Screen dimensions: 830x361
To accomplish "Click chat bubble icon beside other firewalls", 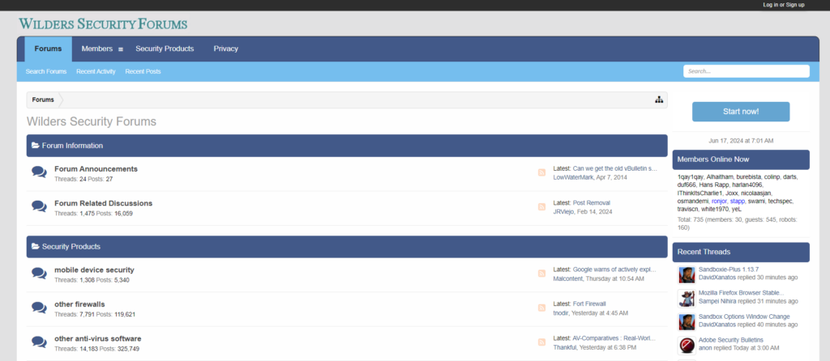I will pyautogui.click(x=39, y=307).
